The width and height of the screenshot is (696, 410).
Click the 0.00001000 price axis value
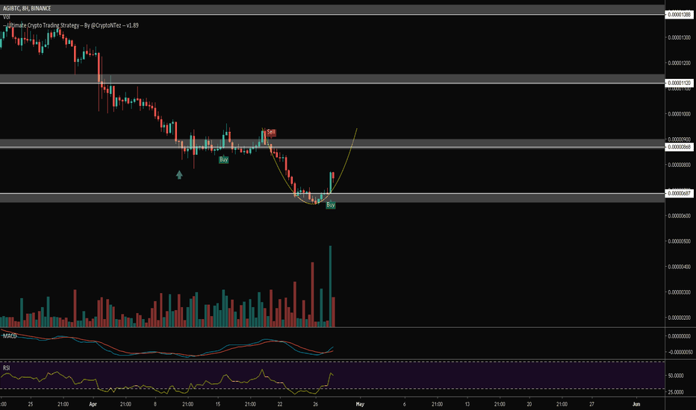coord(679,114)
